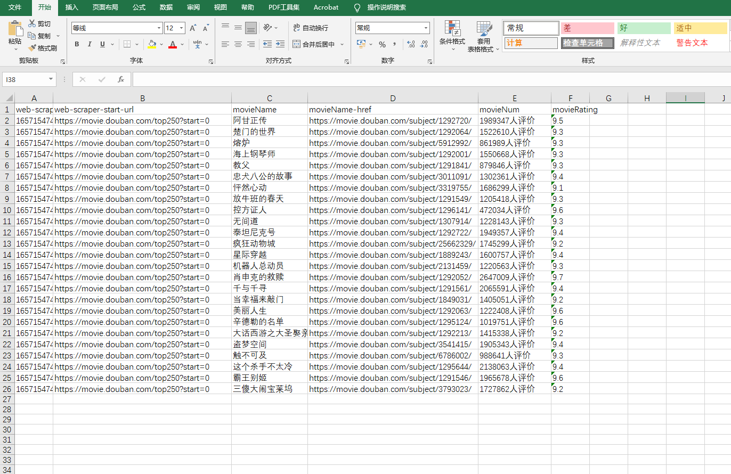Viewport: 731px width, 474px height.
Task: Open the File (文件) tab
Action: tap(15, 7)
